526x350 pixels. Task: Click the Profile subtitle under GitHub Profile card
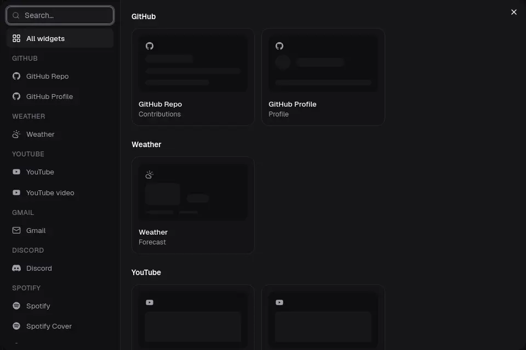pyautogui.click(x=278, y=114)
